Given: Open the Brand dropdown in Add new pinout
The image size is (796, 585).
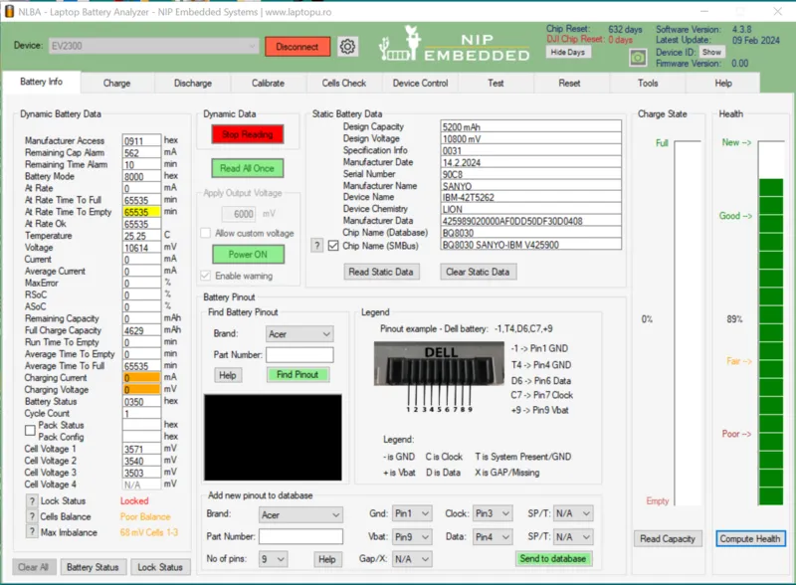Looking at the screenshot, I should [300, 515].
